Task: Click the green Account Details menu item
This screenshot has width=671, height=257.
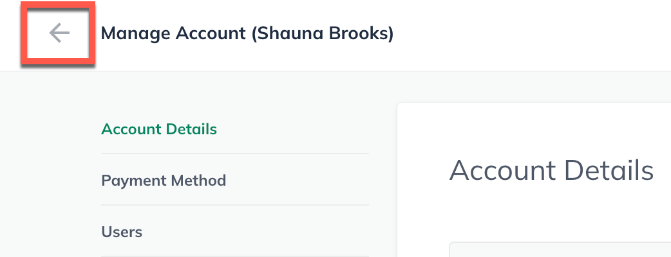Action: coord(159,129)
